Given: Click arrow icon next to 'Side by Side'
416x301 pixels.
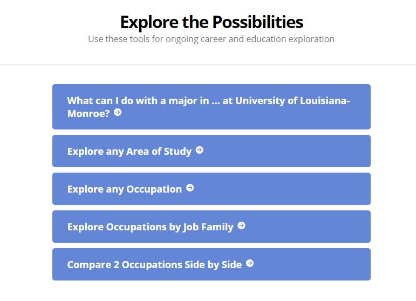Looking at the screenshot, I should pos(250,263).
